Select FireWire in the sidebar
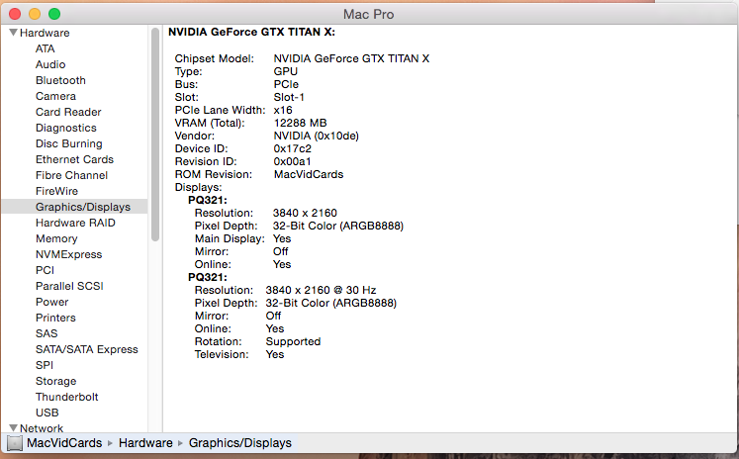 (56, 191)
